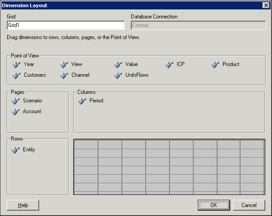Click the Value dimension icon
Image resolution: width=272 pixels, height=216 pixels.
click(118, 65)
